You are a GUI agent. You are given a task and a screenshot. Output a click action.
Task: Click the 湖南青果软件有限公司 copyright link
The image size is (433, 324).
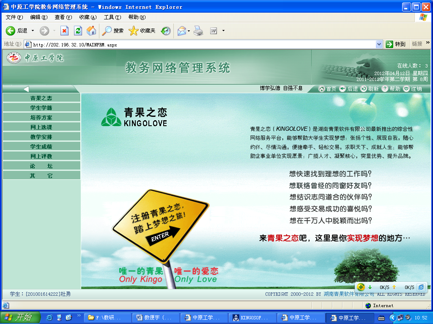click(349, 294)
